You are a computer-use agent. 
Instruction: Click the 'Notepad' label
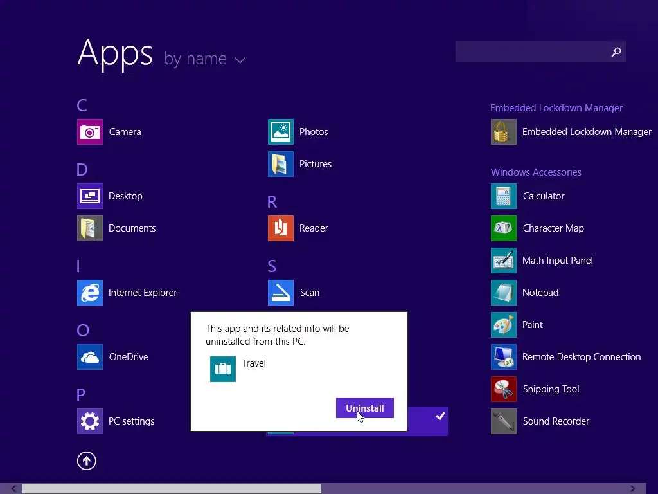pos(540,293)
